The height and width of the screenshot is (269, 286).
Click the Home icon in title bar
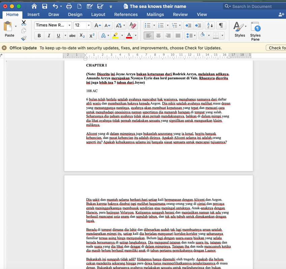(34, 6)
